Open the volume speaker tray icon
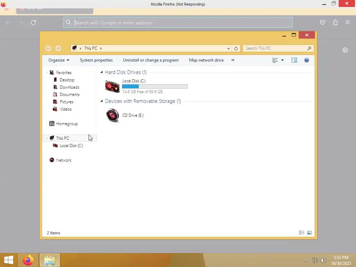The height and width of the screenshot is (267, 356). (323, 260)
